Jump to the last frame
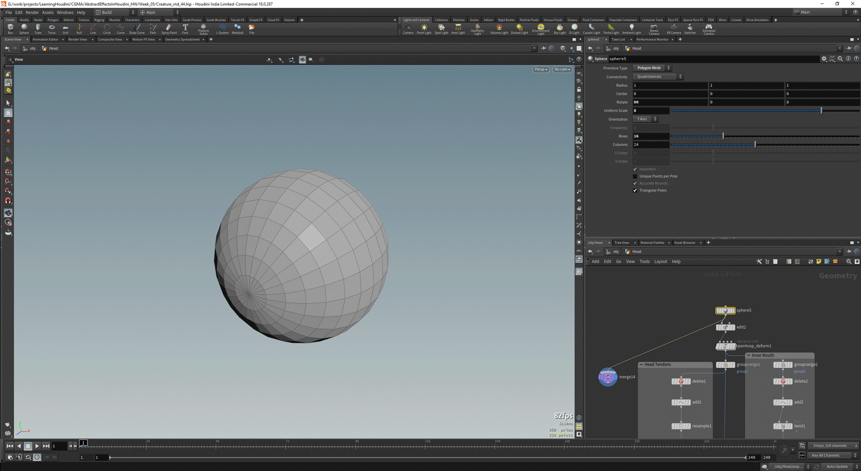This screenshot has width=861, height=471. [46, 446]
